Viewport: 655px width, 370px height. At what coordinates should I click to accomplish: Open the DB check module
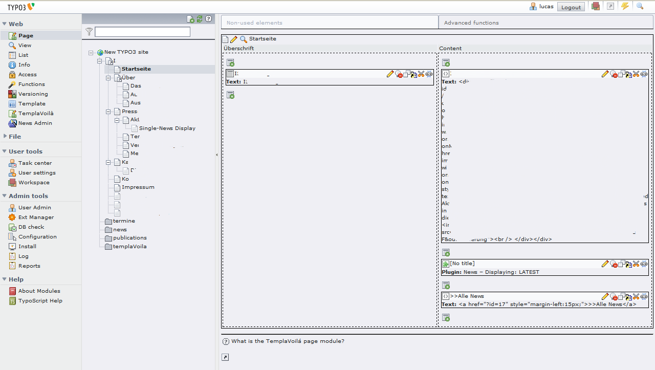[31, 227]
